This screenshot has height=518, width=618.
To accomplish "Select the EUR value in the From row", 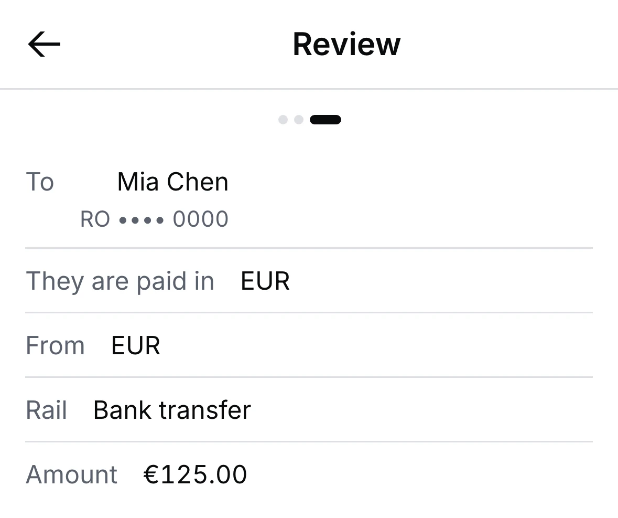I will click(x=136, y=346).
